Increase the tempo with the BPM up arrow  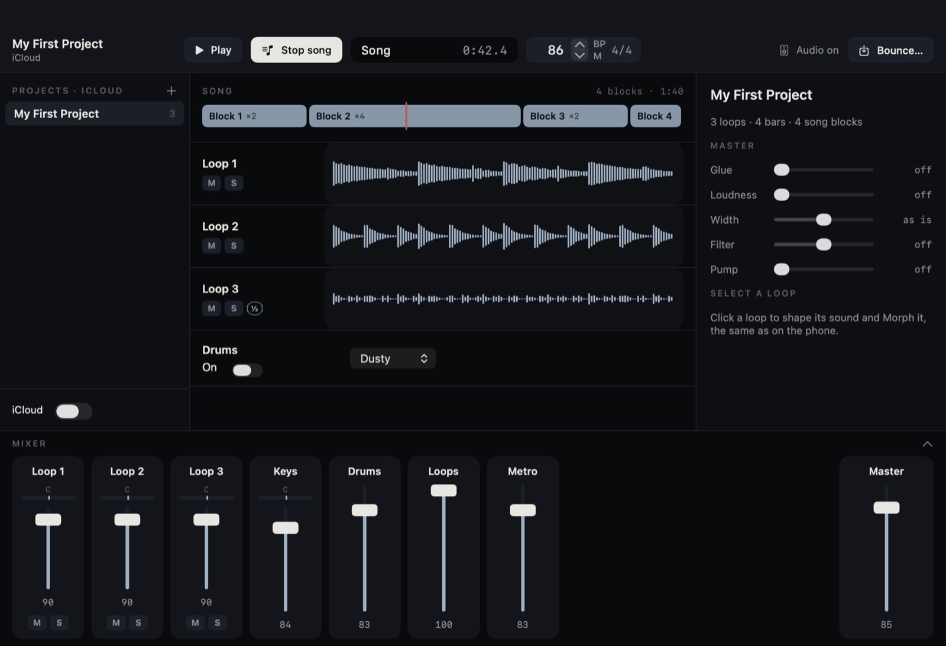[579, 45]
